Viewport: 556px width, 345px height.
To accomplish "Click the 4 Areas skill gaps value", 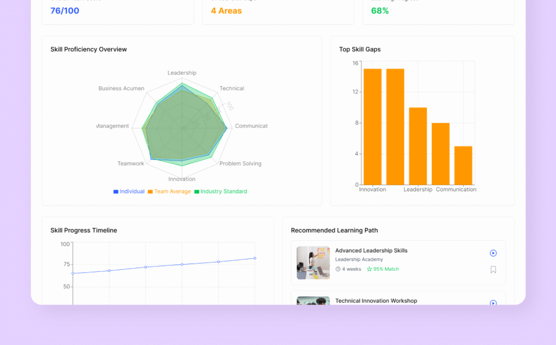I will pyautogui.click(x=226, y=11).
